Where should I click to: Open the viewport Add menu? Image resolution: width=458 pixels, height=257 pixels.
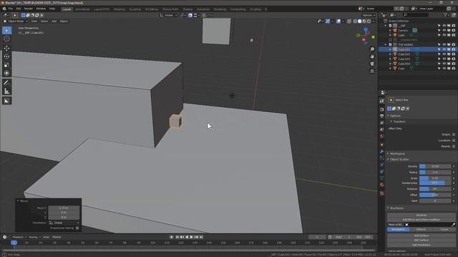pos(54,21)
